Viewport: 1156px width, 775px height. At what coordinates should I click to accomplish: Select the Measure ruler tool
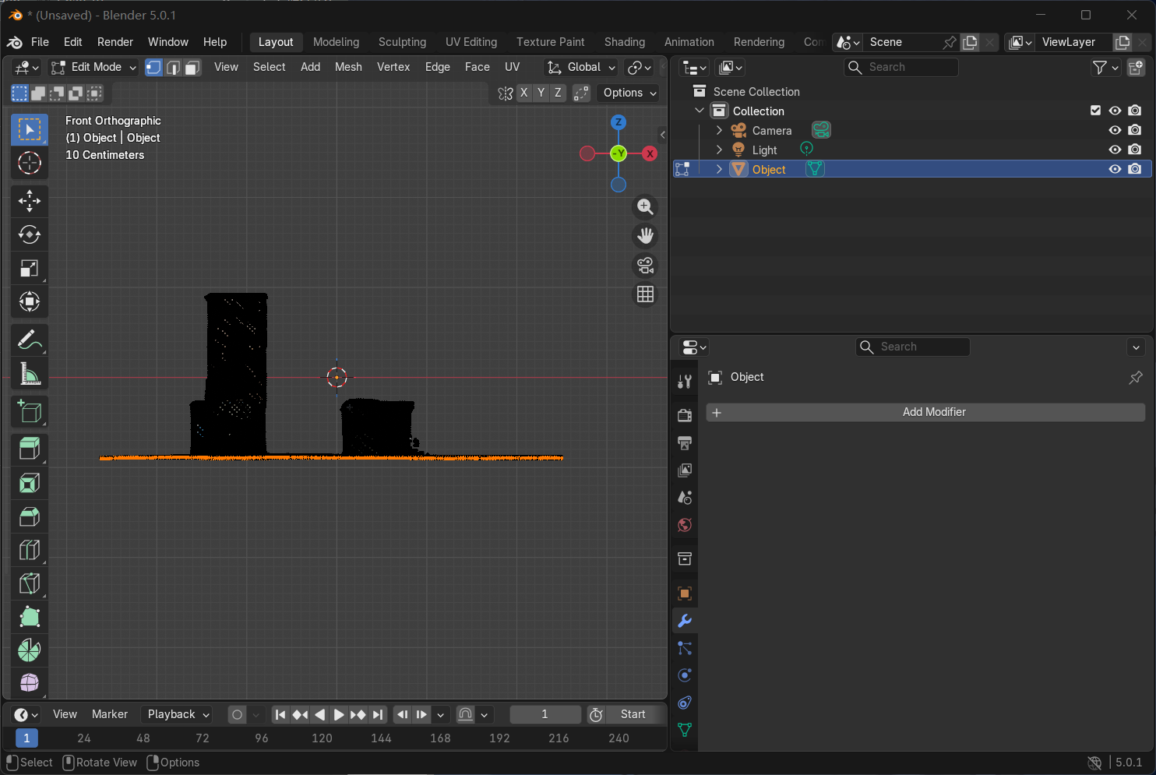point(30,375)
